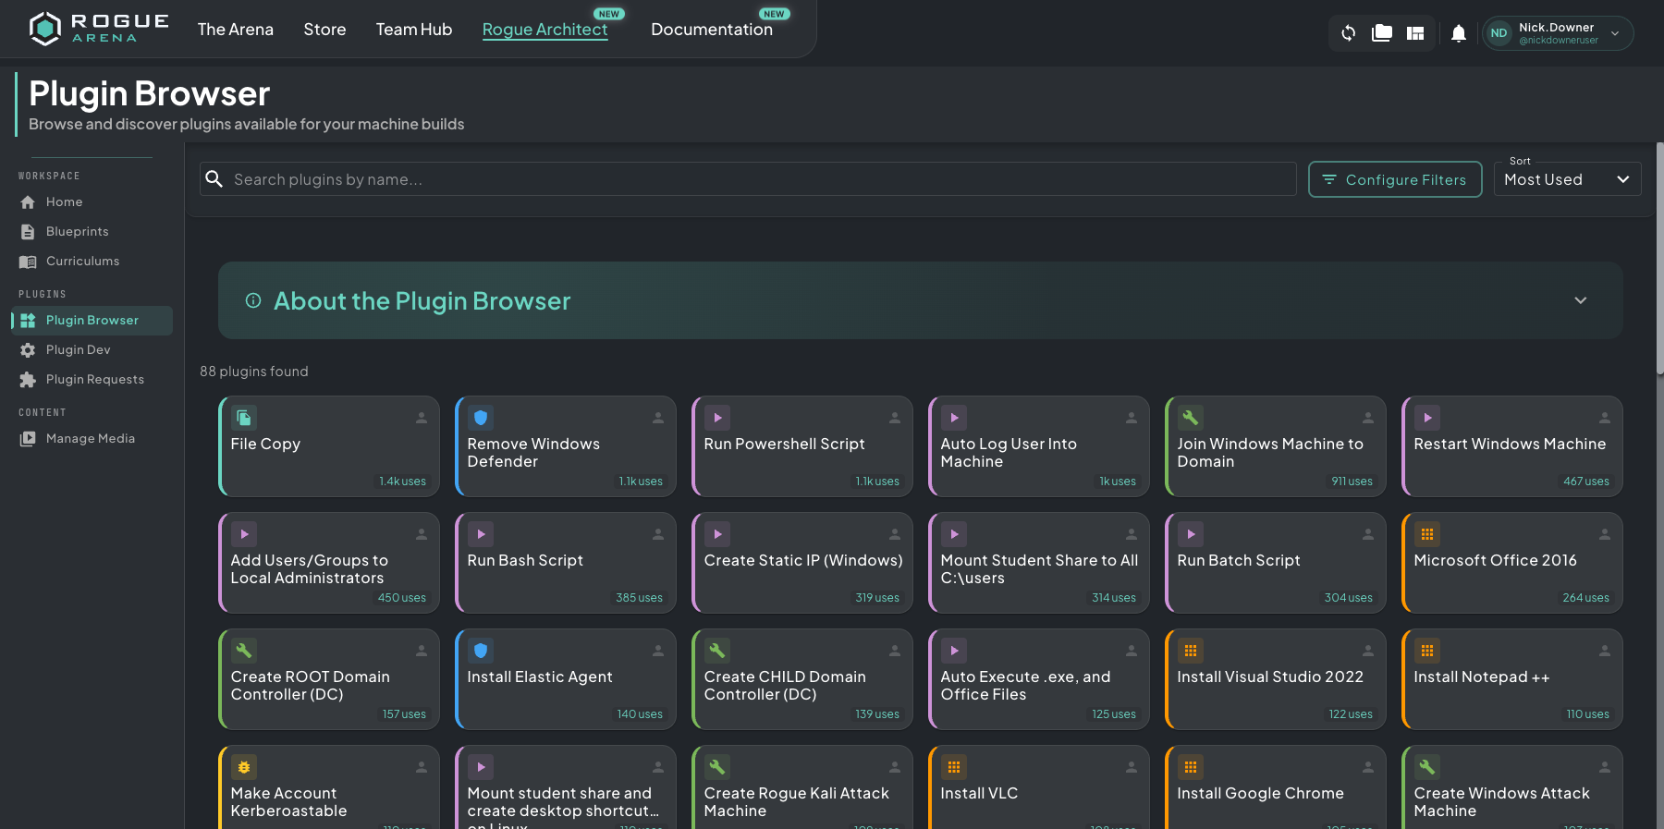Viewport: 1664px width, 829px height.
Task: Click the Make Account Kerberoastable bug icon
Action: [244, 767]
